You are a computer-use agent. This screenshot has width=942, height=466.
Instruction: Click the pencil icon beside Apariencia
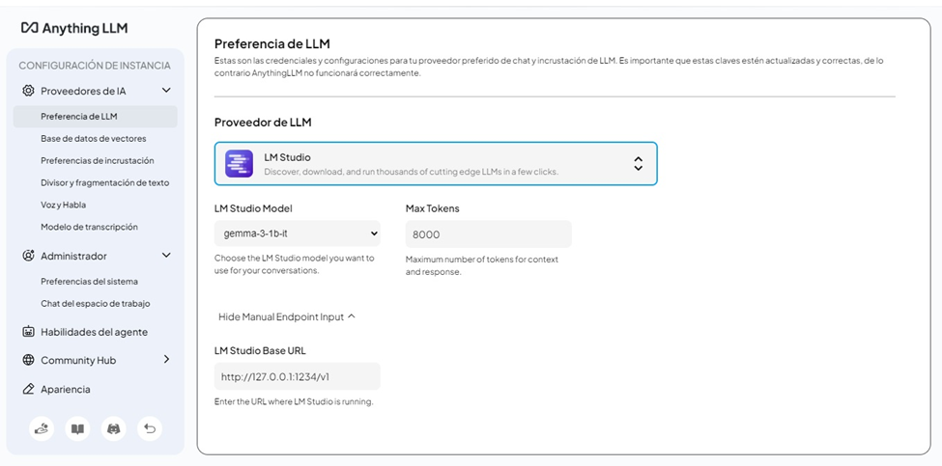click(28, 390)
